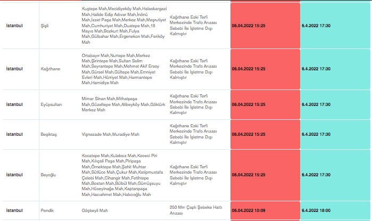This screenshot has height=221, width=372.
Task: Click the İstanbul cell in the Beşiktaş row
Action: pyautogui.click(x=14, y=134)
